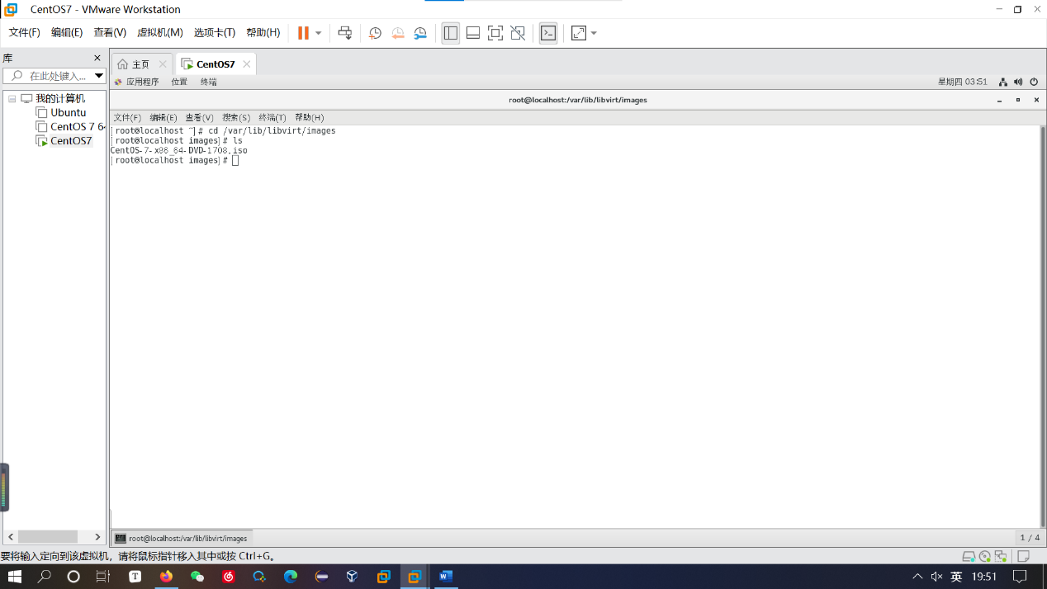Open the 帮助(H) menu in VMware
The image size is (1047, 589).
pos(263,33)
